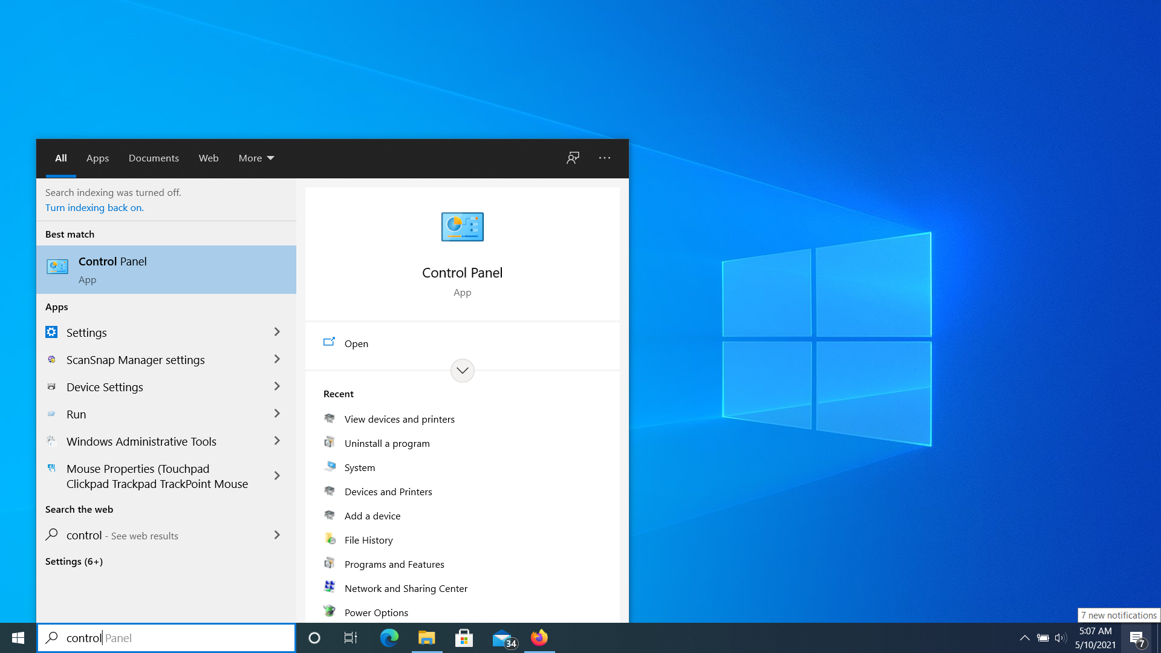The height and width of the screenshot is (653, 1161).
Task: Open the Action Center notifications icon
Action: point(1137,638)
